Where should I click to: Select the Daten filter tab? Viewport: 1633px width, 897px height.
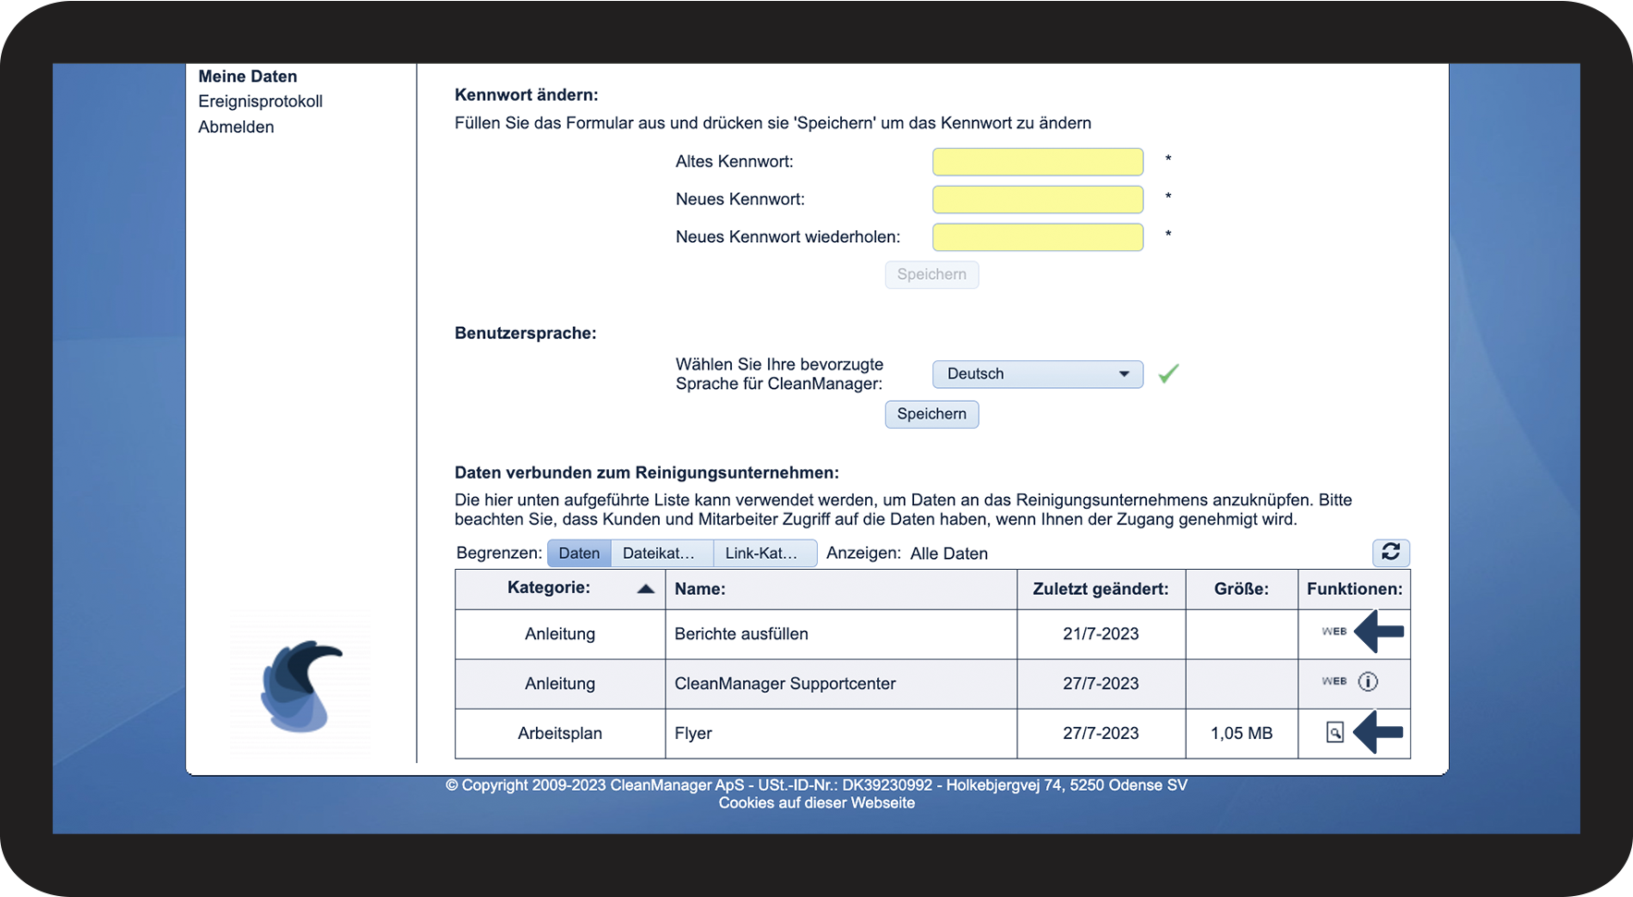click(x=579, y=553)
